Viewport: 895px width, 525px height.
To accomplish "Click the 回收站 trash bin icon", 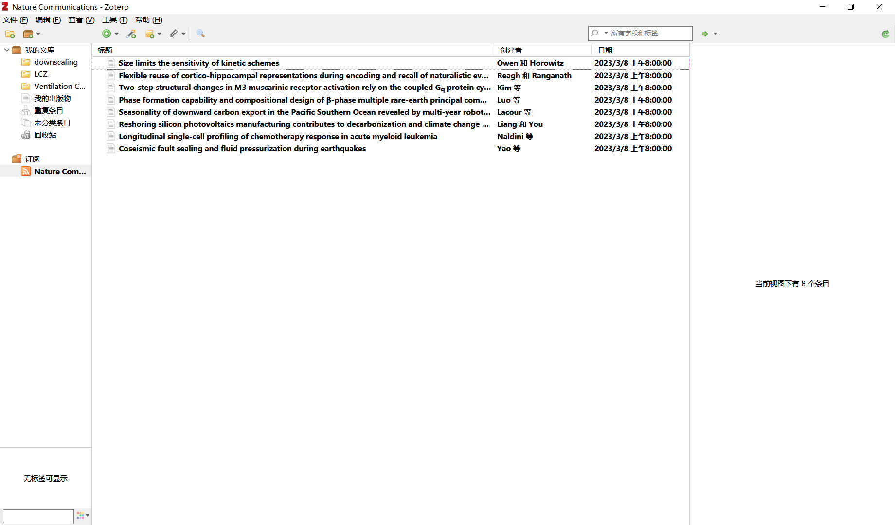I will click(26, 135).
